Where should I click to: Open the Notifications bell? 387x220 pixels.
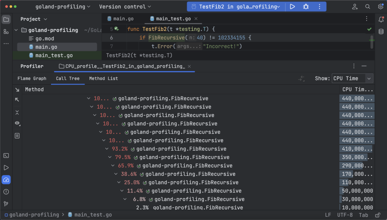pos(381,19)
